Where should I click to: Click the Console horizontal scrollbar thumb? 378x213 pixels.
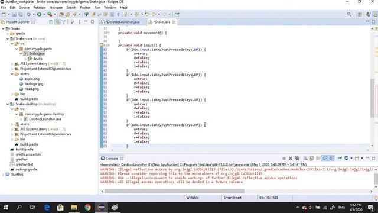(174, 191)
